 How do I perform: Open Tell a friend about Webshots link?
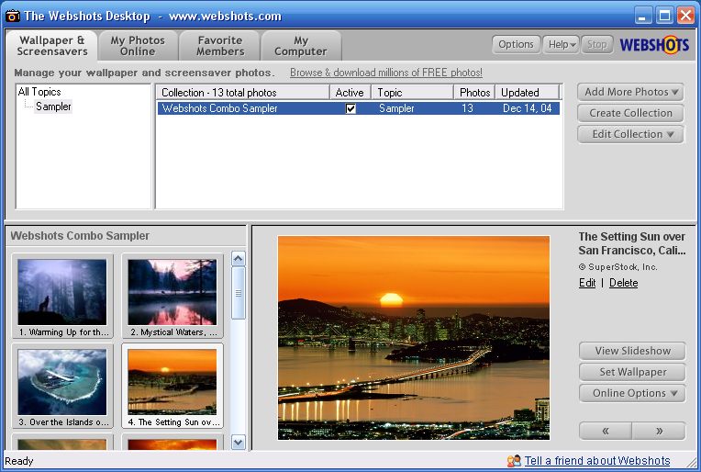pos(597,460)
